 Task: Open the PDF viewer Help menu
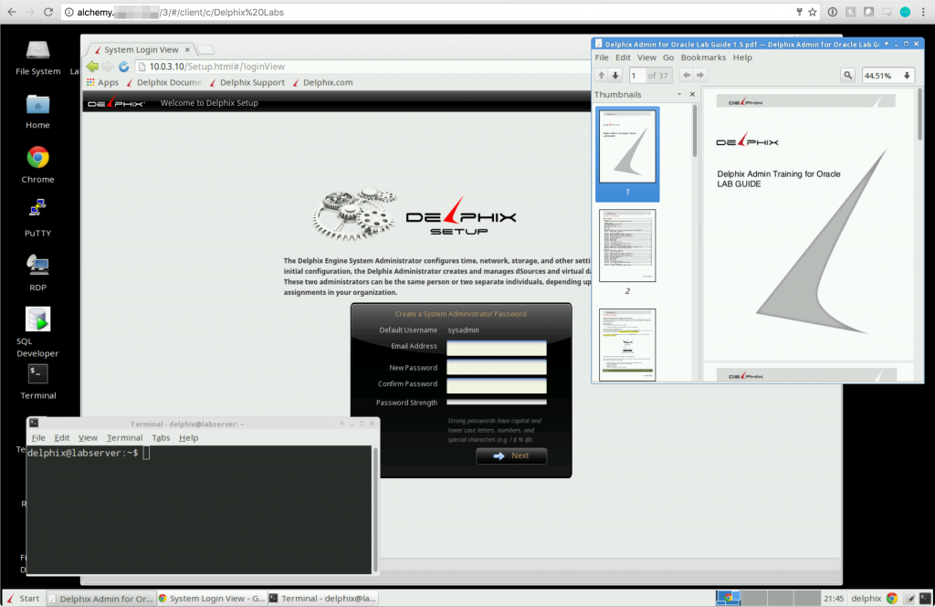click(x=742, y=58)
